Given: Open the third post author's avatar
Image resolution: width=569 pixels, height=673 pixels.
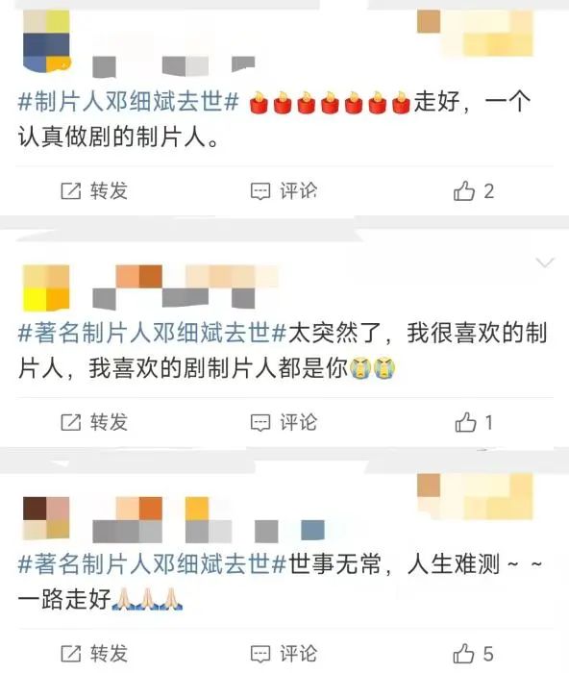Looking at the screenshot, I should pos(46,517).
